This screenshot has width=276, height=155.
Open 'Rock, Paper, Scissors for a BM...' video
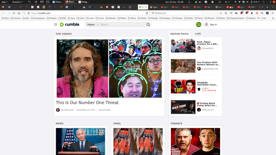[x=208, y=43]
